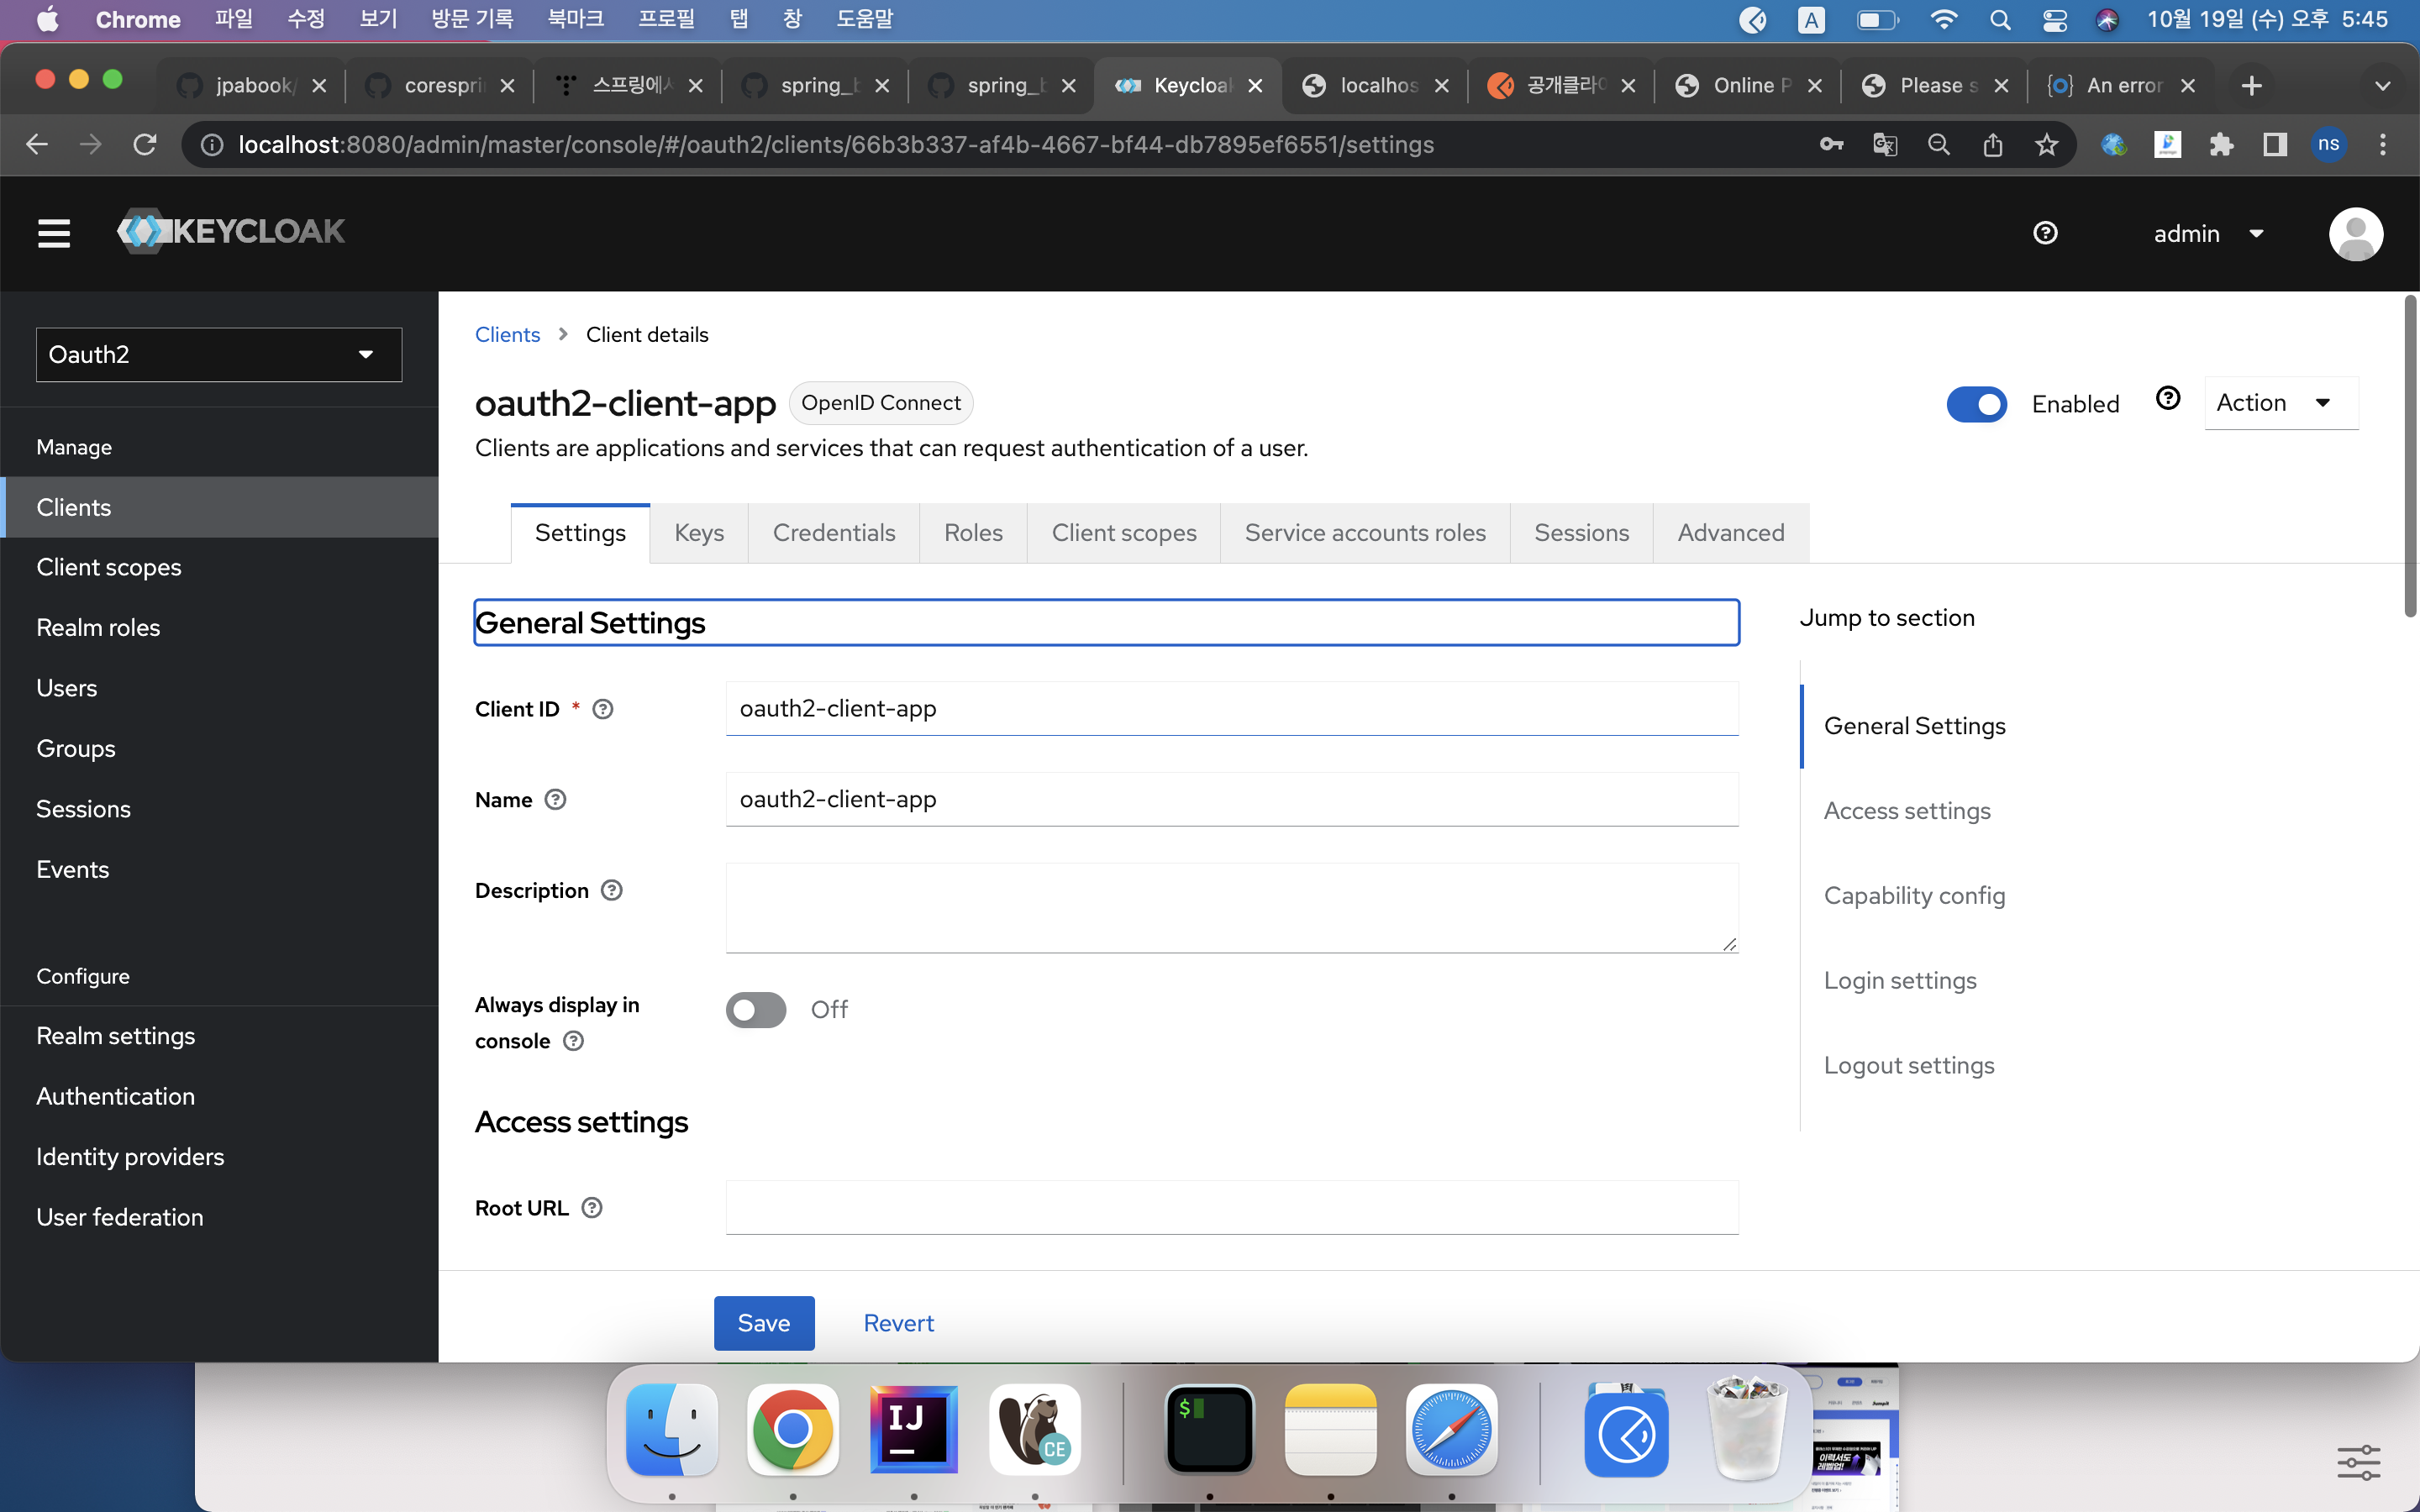Toggle the OpenID Connect protocol badge
Image resolution: width=2420 pixels, height=1512 pixels.
878,402
